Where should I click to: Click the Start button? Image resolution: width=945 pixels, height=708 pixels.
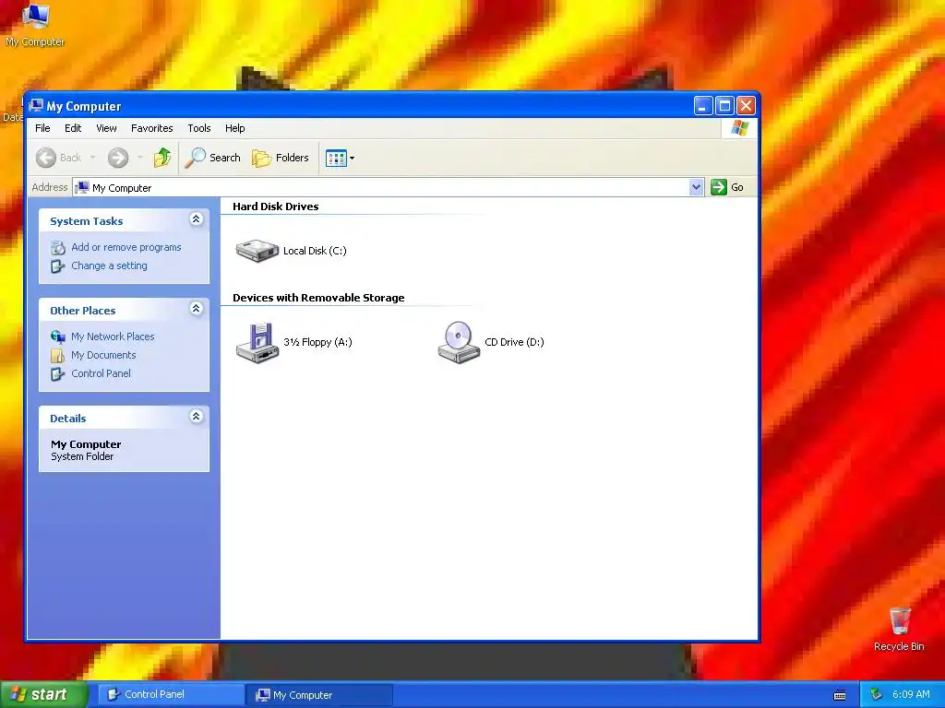(x=43, y=694)
